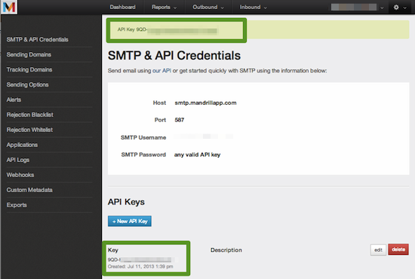Follow the 'our API' link
Viewport: 415px width, 279px height.
point(161,71)
